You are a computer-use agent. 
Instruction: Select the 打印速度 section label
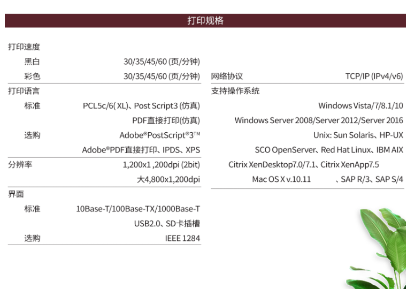(x=24, y=47)
